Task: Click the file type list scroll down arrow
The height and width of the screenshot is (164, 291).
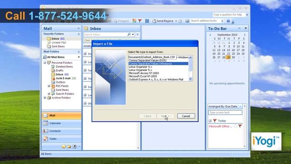Action: click(x=191, y=79)
